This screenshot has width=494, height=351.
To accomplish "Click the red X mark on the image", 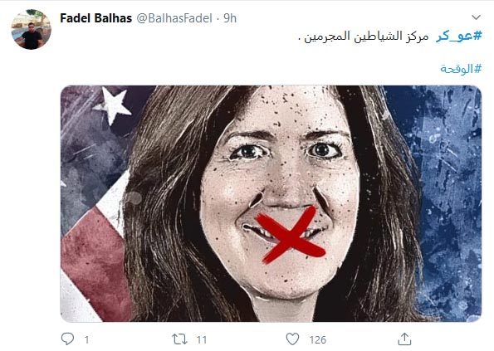I will click(290, 234).
